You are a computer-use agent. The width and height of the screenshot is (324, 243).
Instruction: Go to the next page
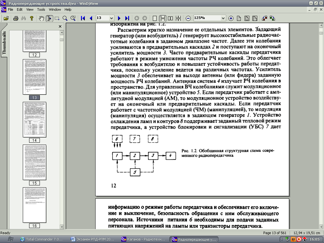pos(119,18)
